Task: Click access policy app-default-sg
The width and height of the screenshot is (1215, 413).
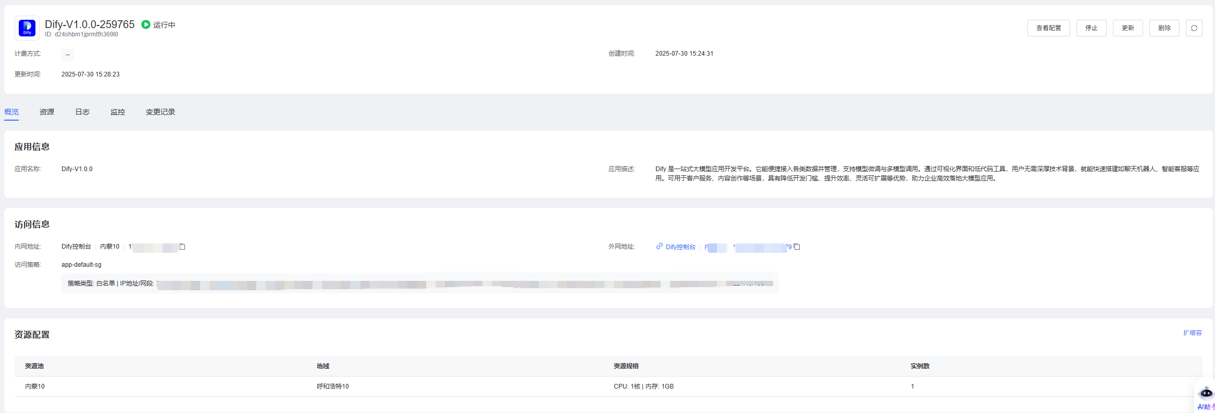Action: point(81,265)
